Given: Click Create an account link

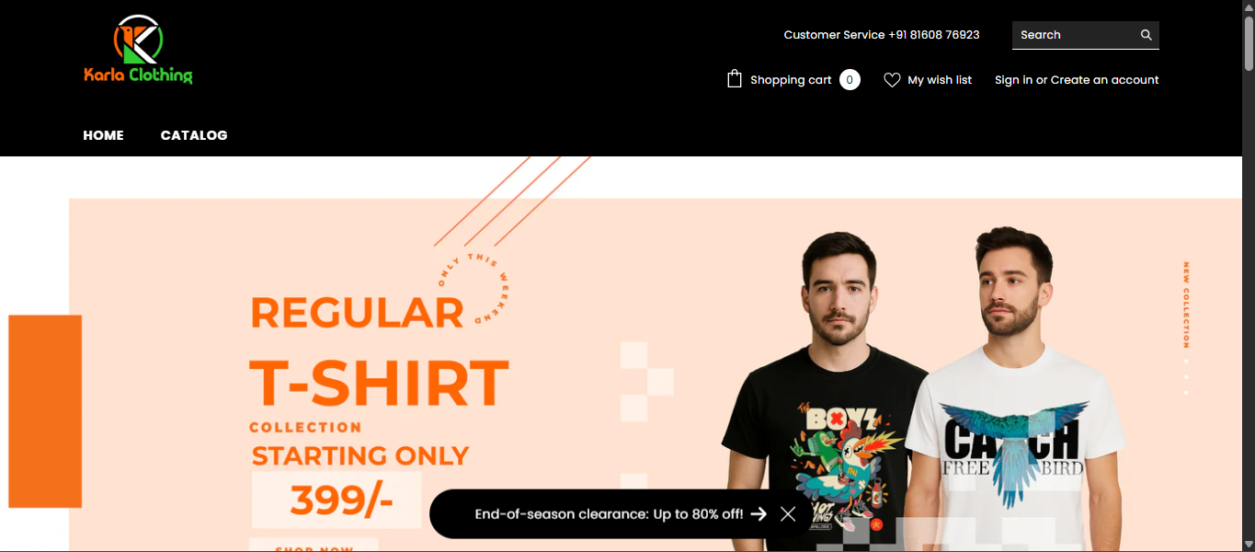Looking at the screenshot, I should (x=1105, y=80).
